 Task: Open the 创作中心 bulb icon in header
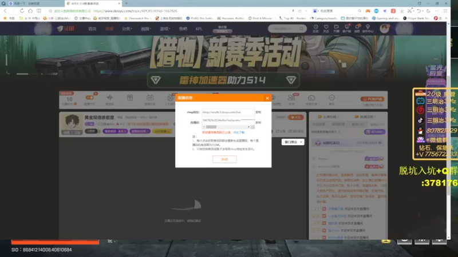click(x=368, y=28)
